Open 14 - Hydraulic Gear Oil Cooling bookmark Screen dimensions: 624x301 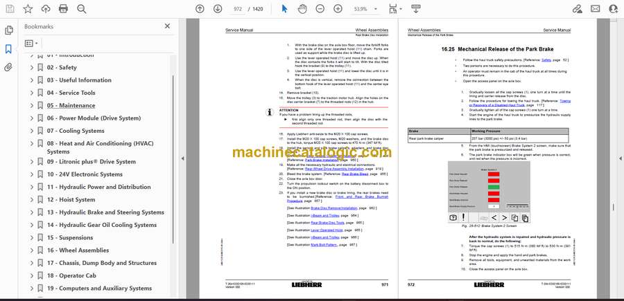pyautogui.click(x=102, y=225)
